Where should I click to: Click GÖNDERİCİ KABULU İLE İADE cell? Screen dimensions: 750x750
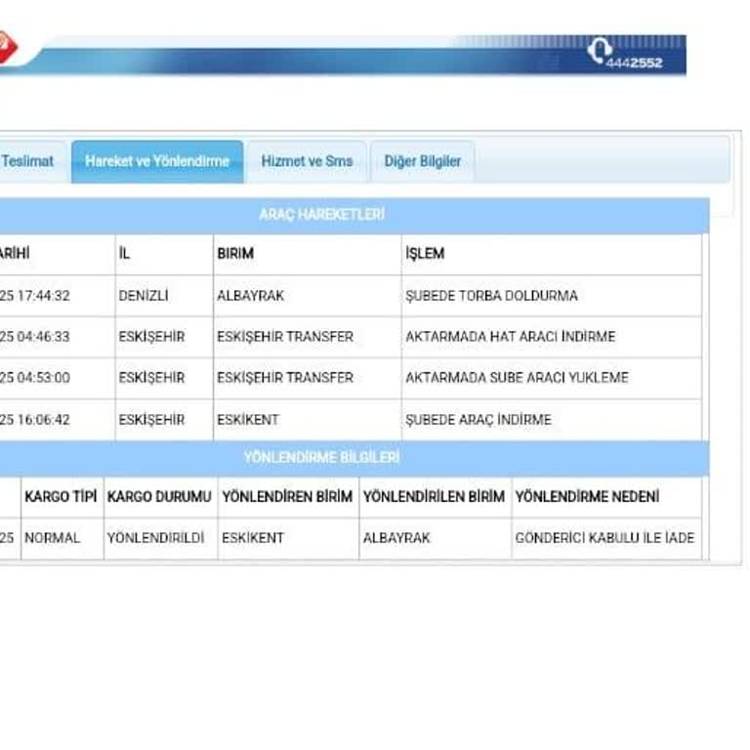[x=604, y=538]
